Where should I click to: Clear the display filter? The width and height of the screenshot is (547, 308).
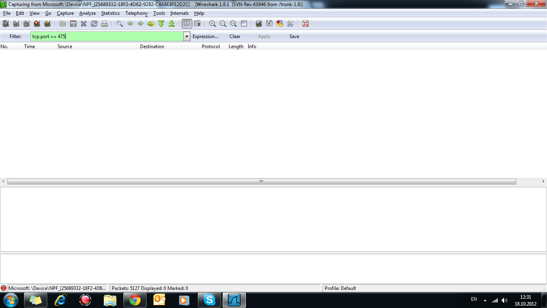pos(235,36)
